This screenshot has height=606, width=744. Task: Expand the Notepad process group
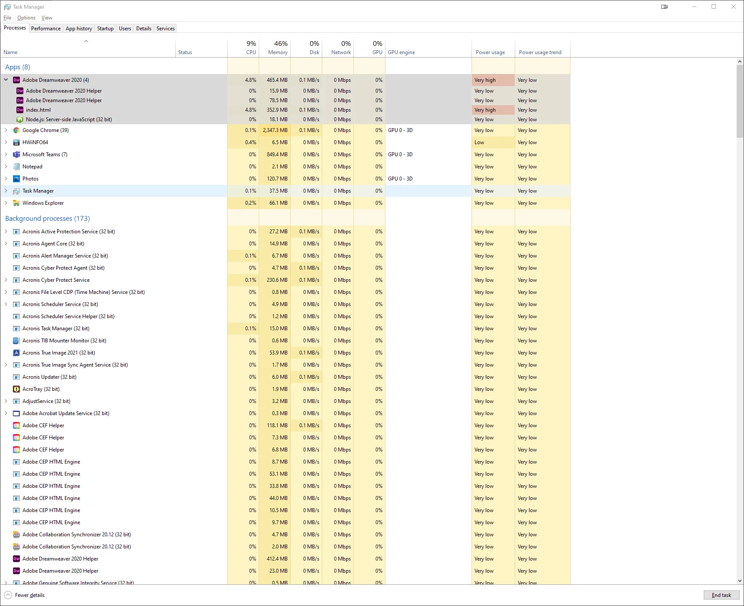(6, 167)
